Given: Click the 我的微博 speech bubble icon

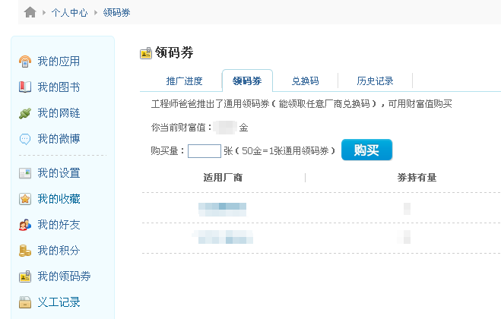Looking at the screenshot, I should [x=25, y=139].
